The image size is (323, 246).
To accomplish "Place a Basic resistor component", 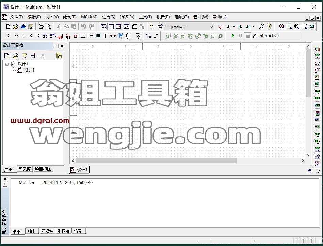I will [16, 36].
